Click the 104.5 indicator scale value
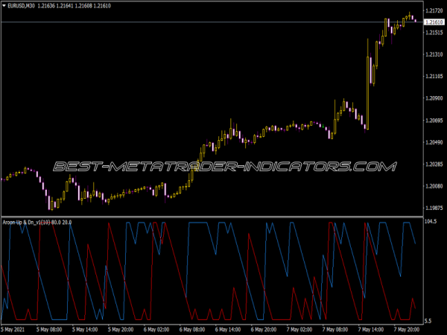Viewport: 447px width, 335px height. pos(431,223)
